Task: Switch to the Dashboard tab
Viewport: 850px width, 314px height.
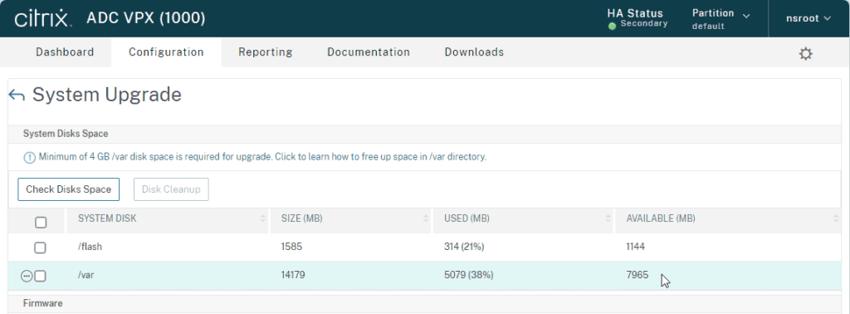Action: pyautogui.click(x=65, y=52)
